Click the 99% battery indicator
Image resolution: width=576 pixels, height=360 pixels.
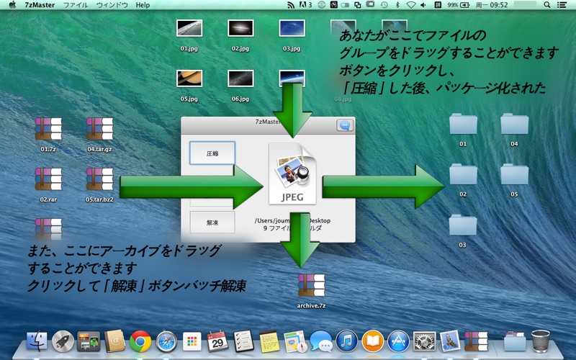coord(459,5)
